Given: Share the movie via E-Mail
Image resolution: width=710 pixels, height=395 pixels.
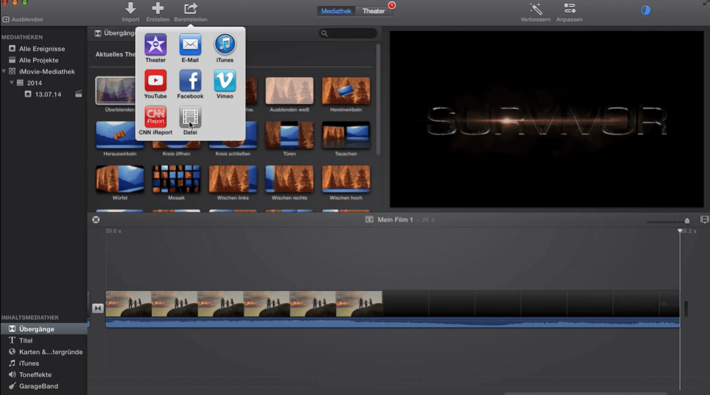Looking at the screenshot, I should 190,44.
